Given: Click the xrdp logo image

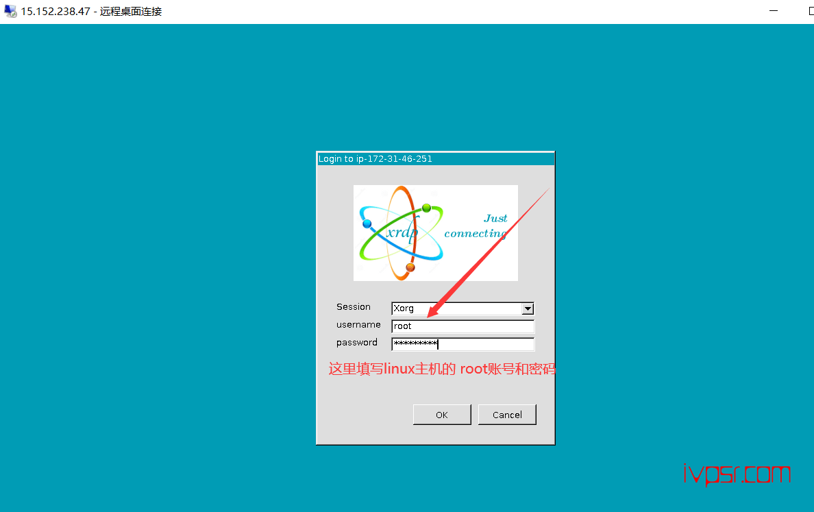Looking at the screenshot, I should click(x=436, y=233).
